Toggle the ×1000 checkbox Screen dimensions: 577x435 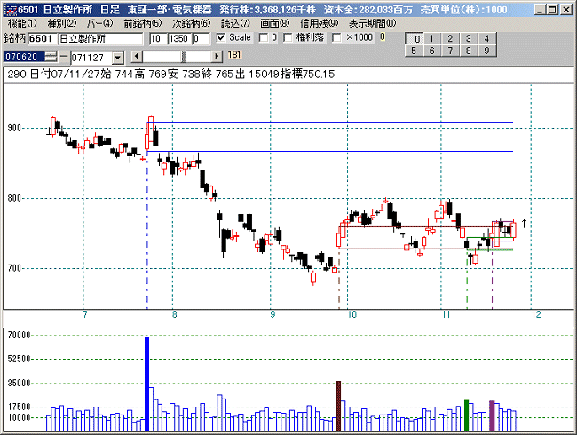click(x=337, y=39)
